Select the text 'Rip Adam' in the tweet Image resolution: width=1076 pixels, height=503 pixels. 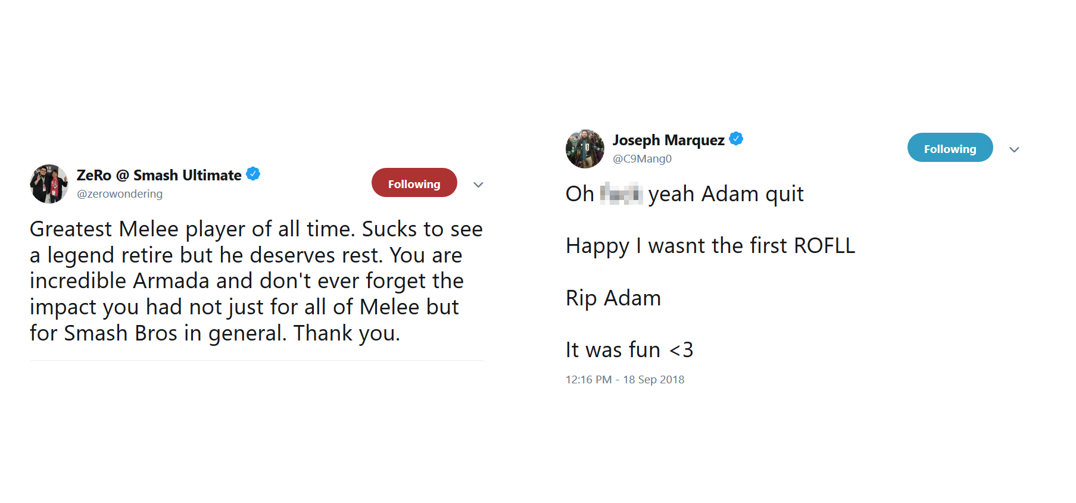tap(613, 297)
